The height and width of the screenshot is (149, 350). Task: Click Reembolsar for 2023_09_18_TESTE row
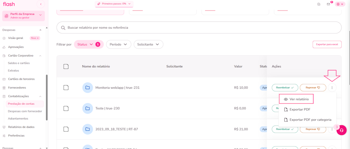[x=285, y=129]
